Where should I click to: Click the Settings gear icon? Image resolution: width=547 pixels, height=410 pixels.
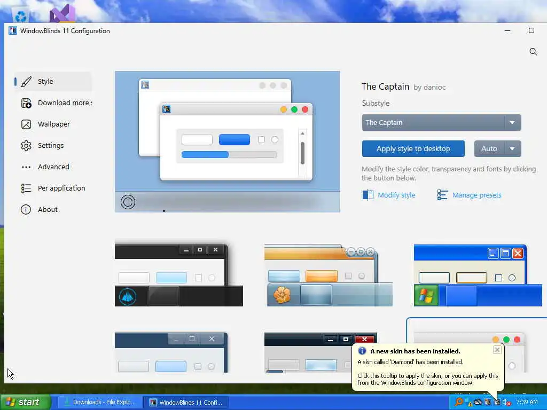tap(26, 146)
